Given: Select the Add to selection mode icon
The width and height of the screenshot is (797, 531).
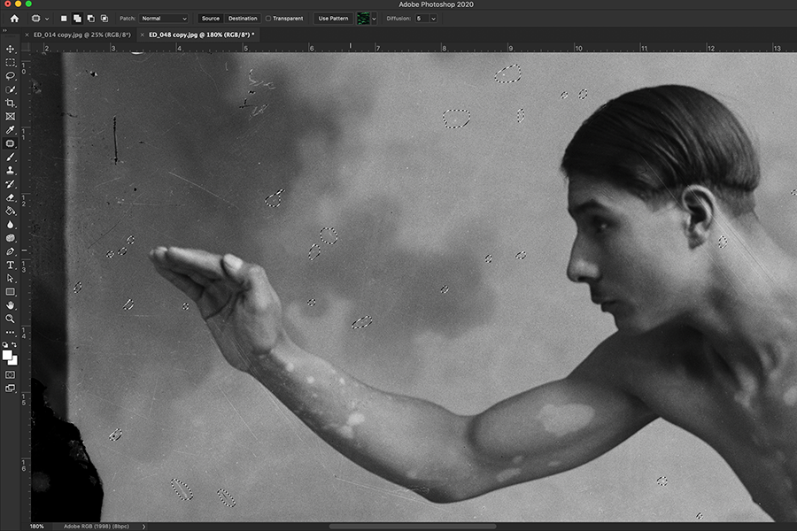Looking at the screenshot, I should coord(77,18).
